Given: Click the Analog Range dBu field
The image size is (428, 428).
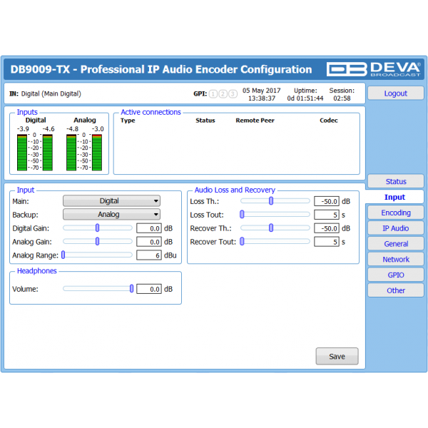Looking at the screenshot, I should tap(149, 255).
